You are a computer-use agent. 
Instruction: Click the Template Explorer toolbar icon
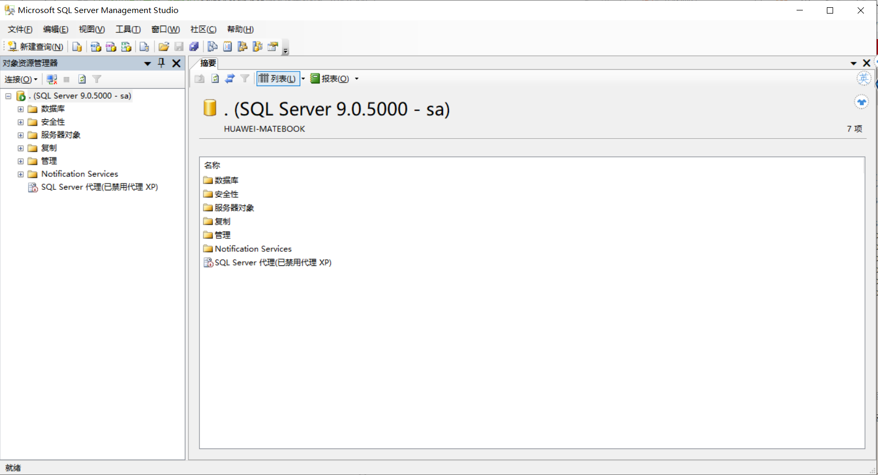(257, 47)
